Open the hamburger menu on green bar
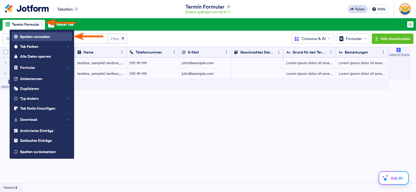The height and width of the screenshot is (192, 416). 410,24
